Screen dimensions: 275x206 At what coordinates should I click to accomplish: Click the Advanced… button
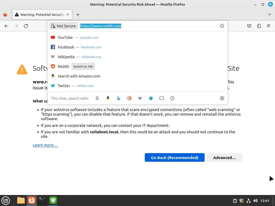click(225, 157)
